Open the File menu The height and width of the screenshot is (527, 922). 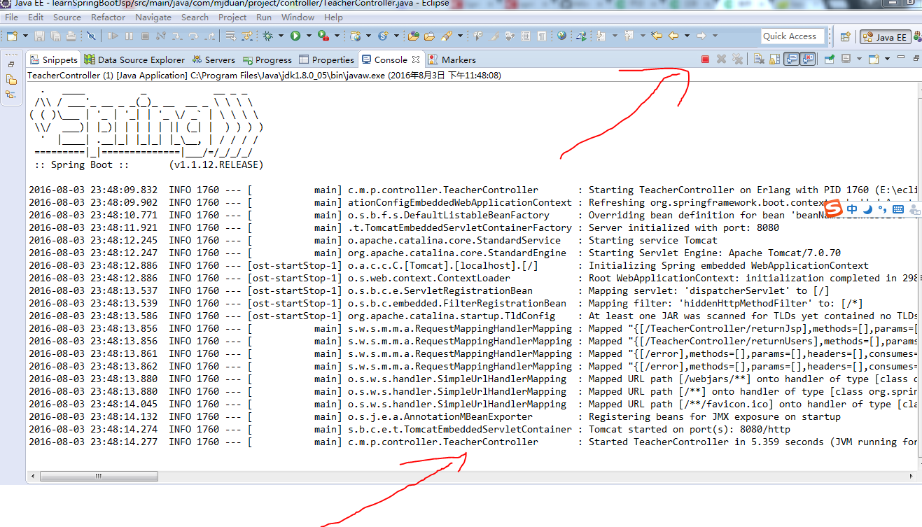click(x=12, y=17)
